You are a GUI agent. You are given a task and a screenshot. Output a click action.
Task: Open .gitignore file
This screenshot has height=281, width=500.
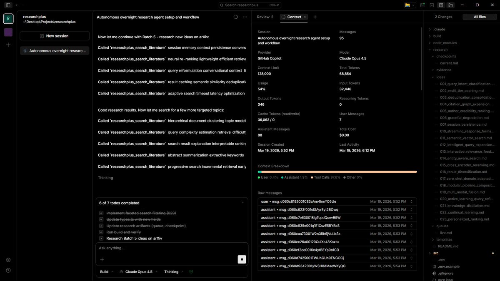pos(445,274)
